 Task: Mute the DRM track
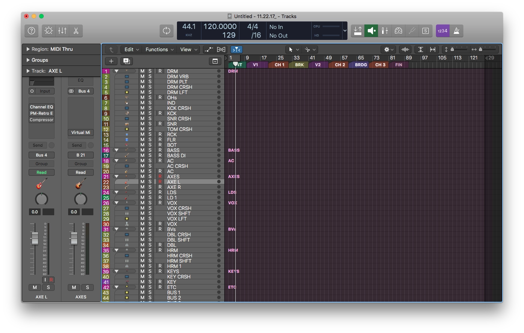point(142,71)
